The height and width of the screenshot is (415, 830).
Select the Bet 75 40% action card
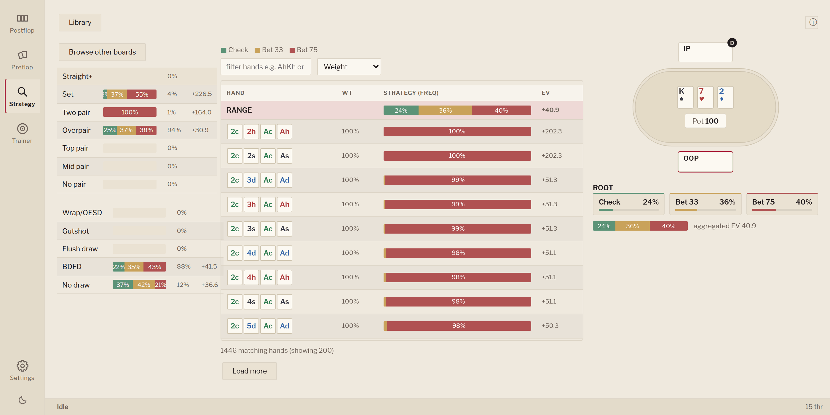point(782,204)
